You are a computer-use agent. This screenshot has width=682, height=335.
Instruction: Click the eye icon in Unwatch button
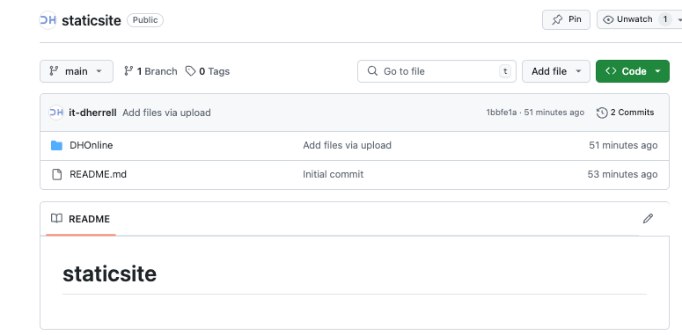(608, 19)
